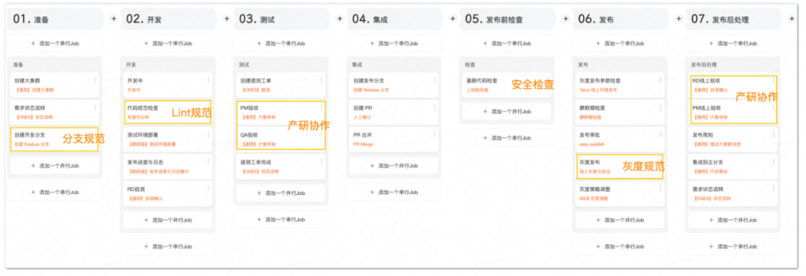Select the 06. 发布 stage header
This screenshot has height=276, width=806.
tap(619, 19)
